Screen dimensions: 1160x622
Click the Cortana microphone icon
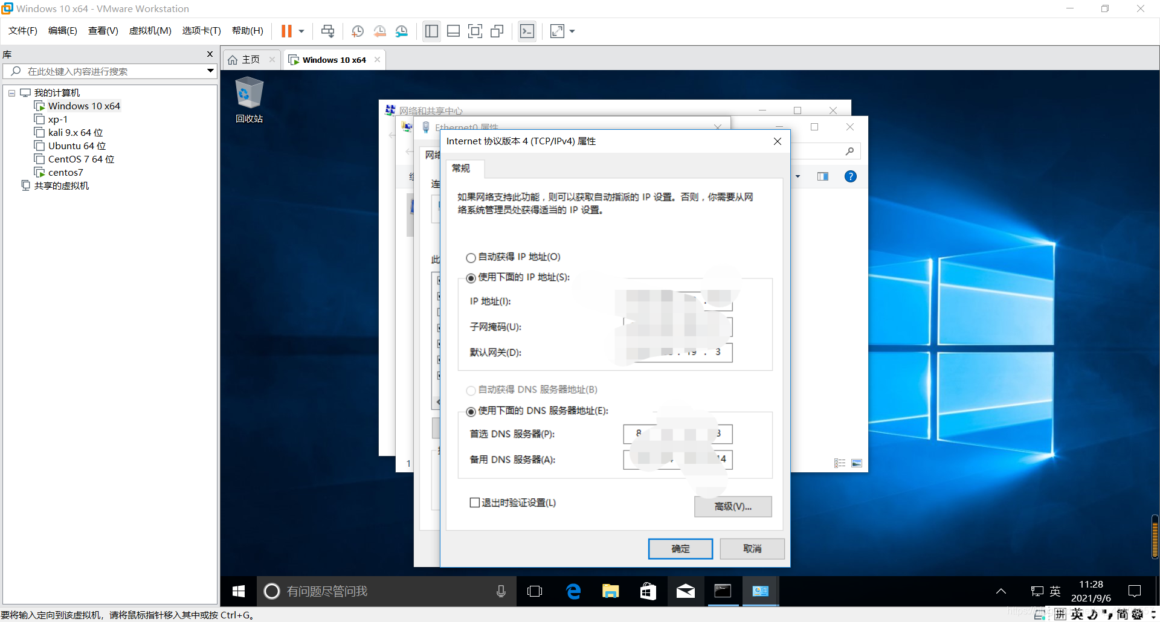click(x=501, y=591)
